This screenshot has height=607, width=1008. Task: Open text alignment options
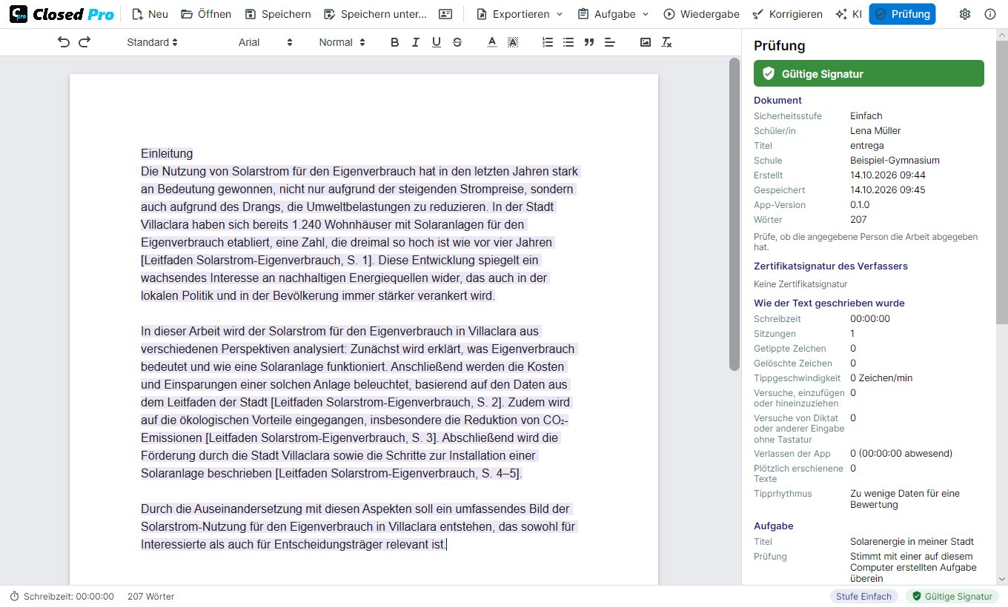pyautogui.click(x=610, y=42)
